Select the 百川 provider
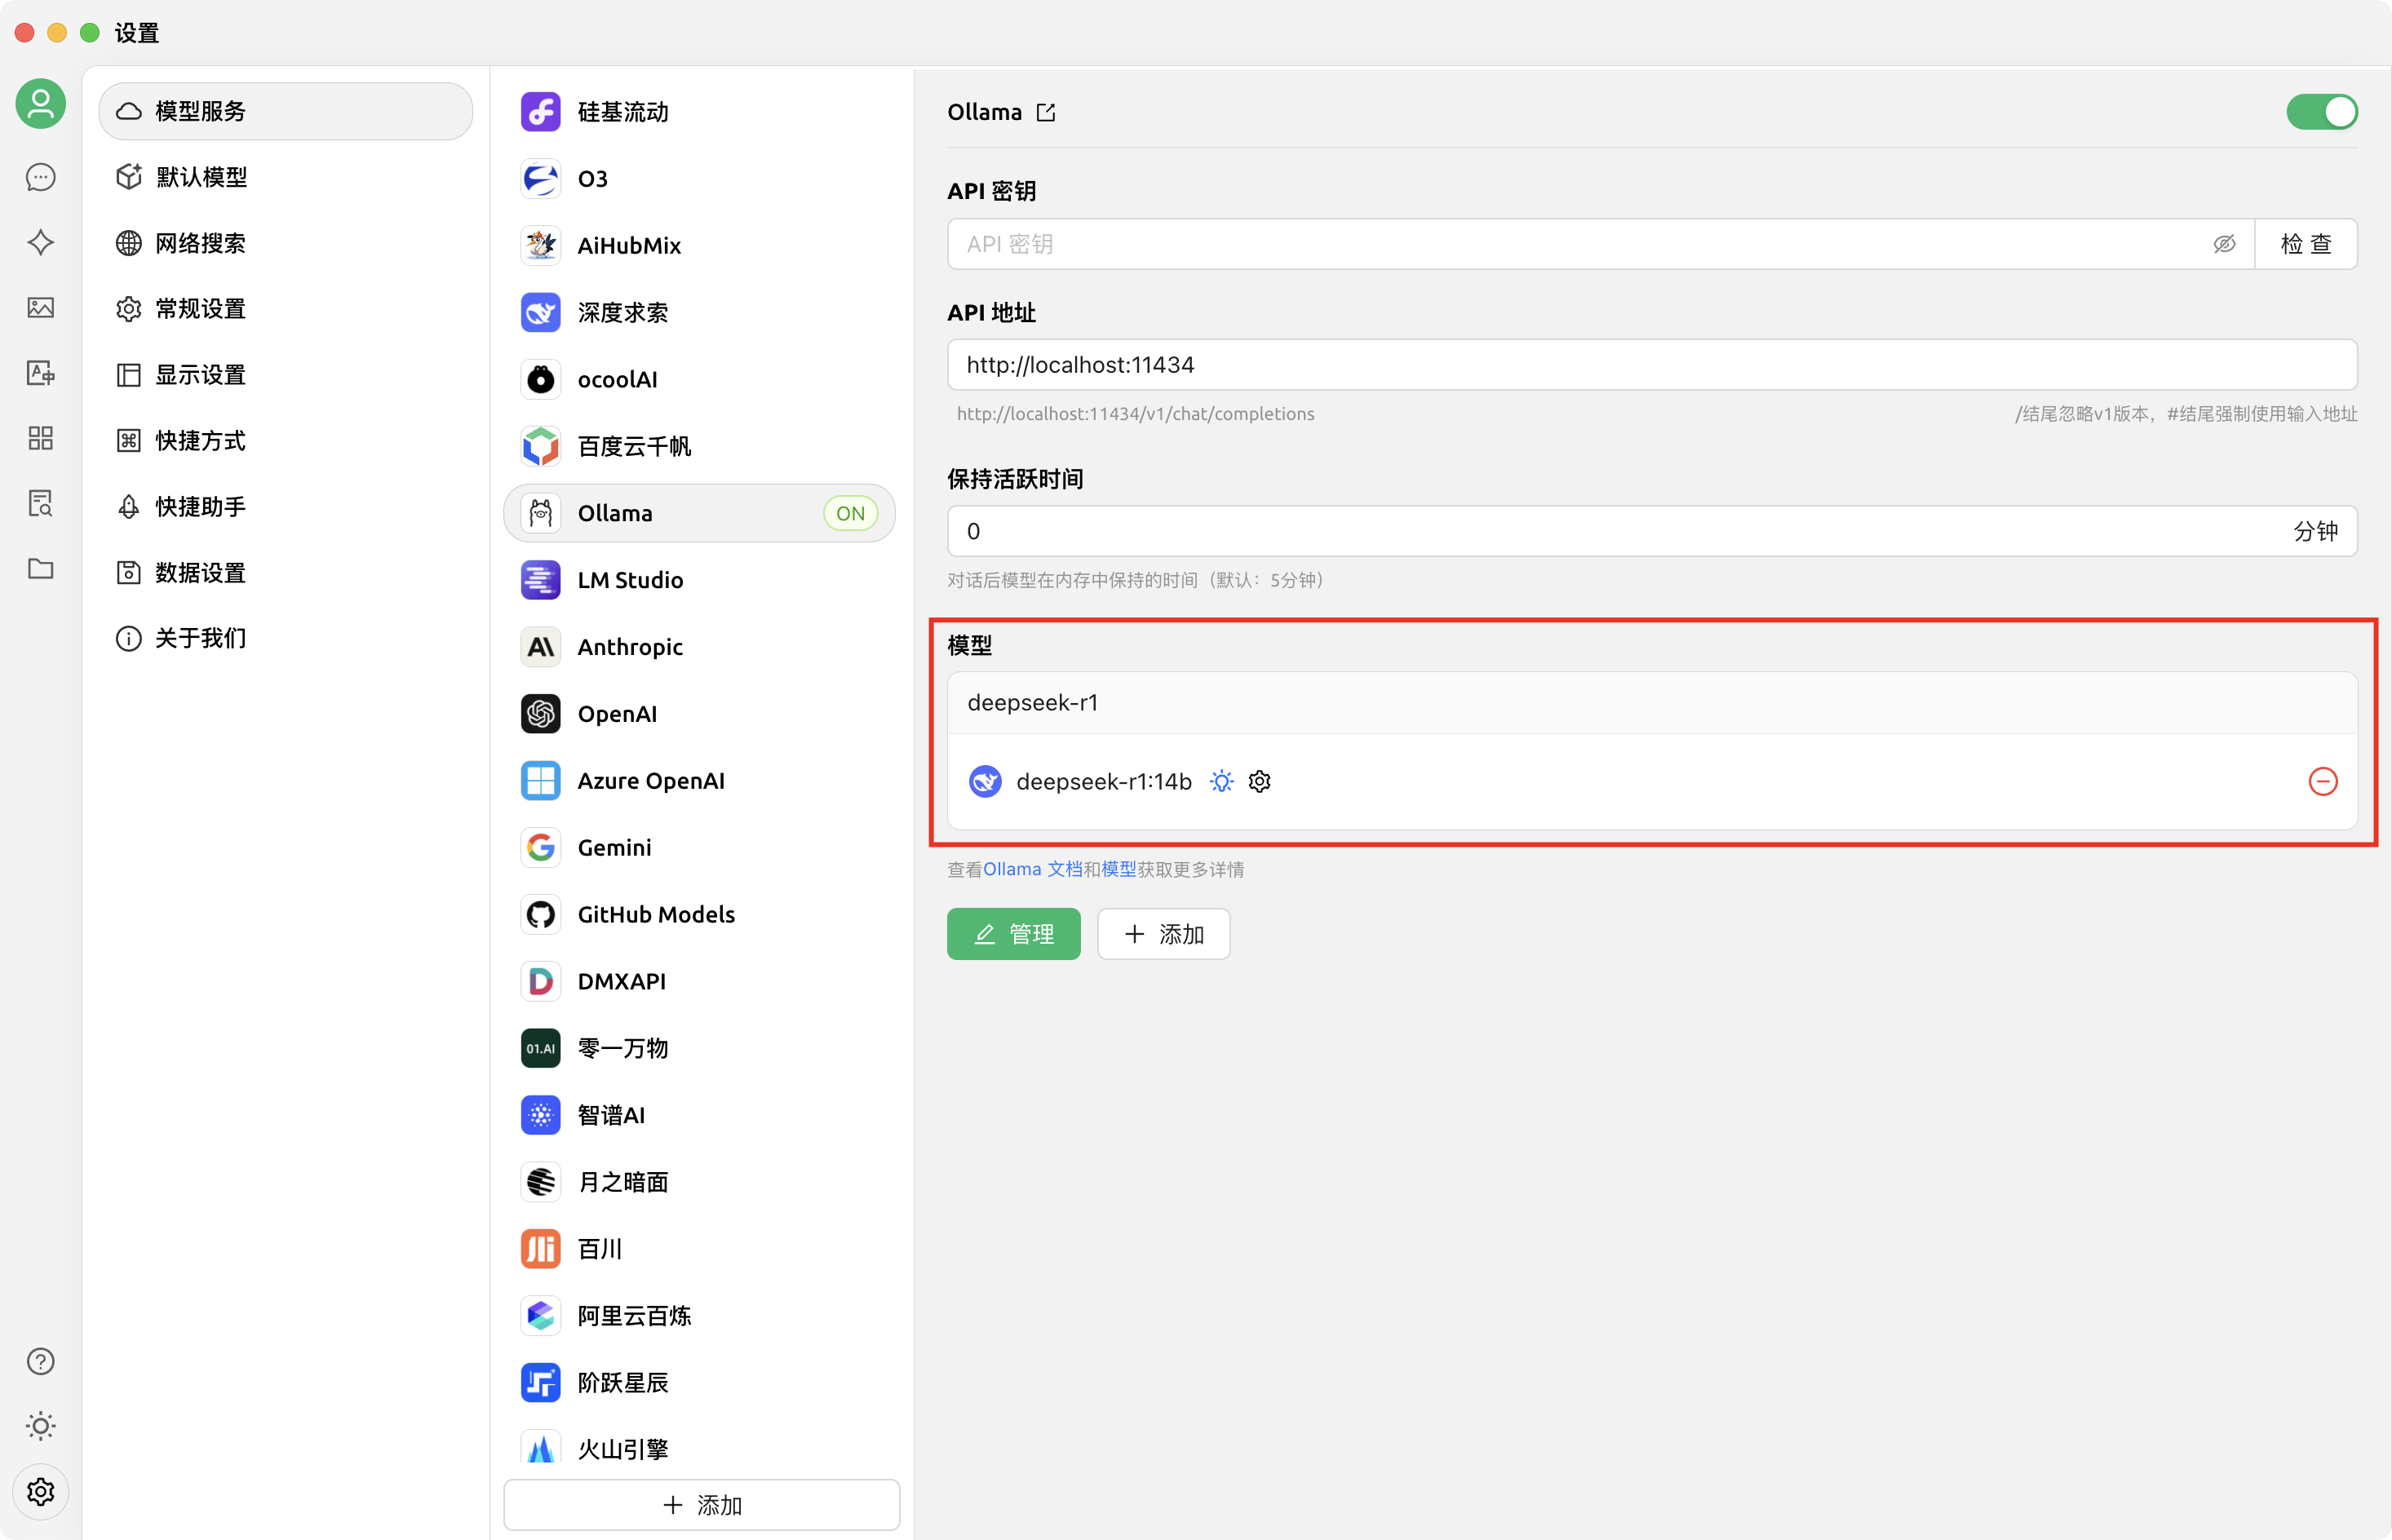This screenshot has width=2392, height=1540. [x=700, y=1249]
